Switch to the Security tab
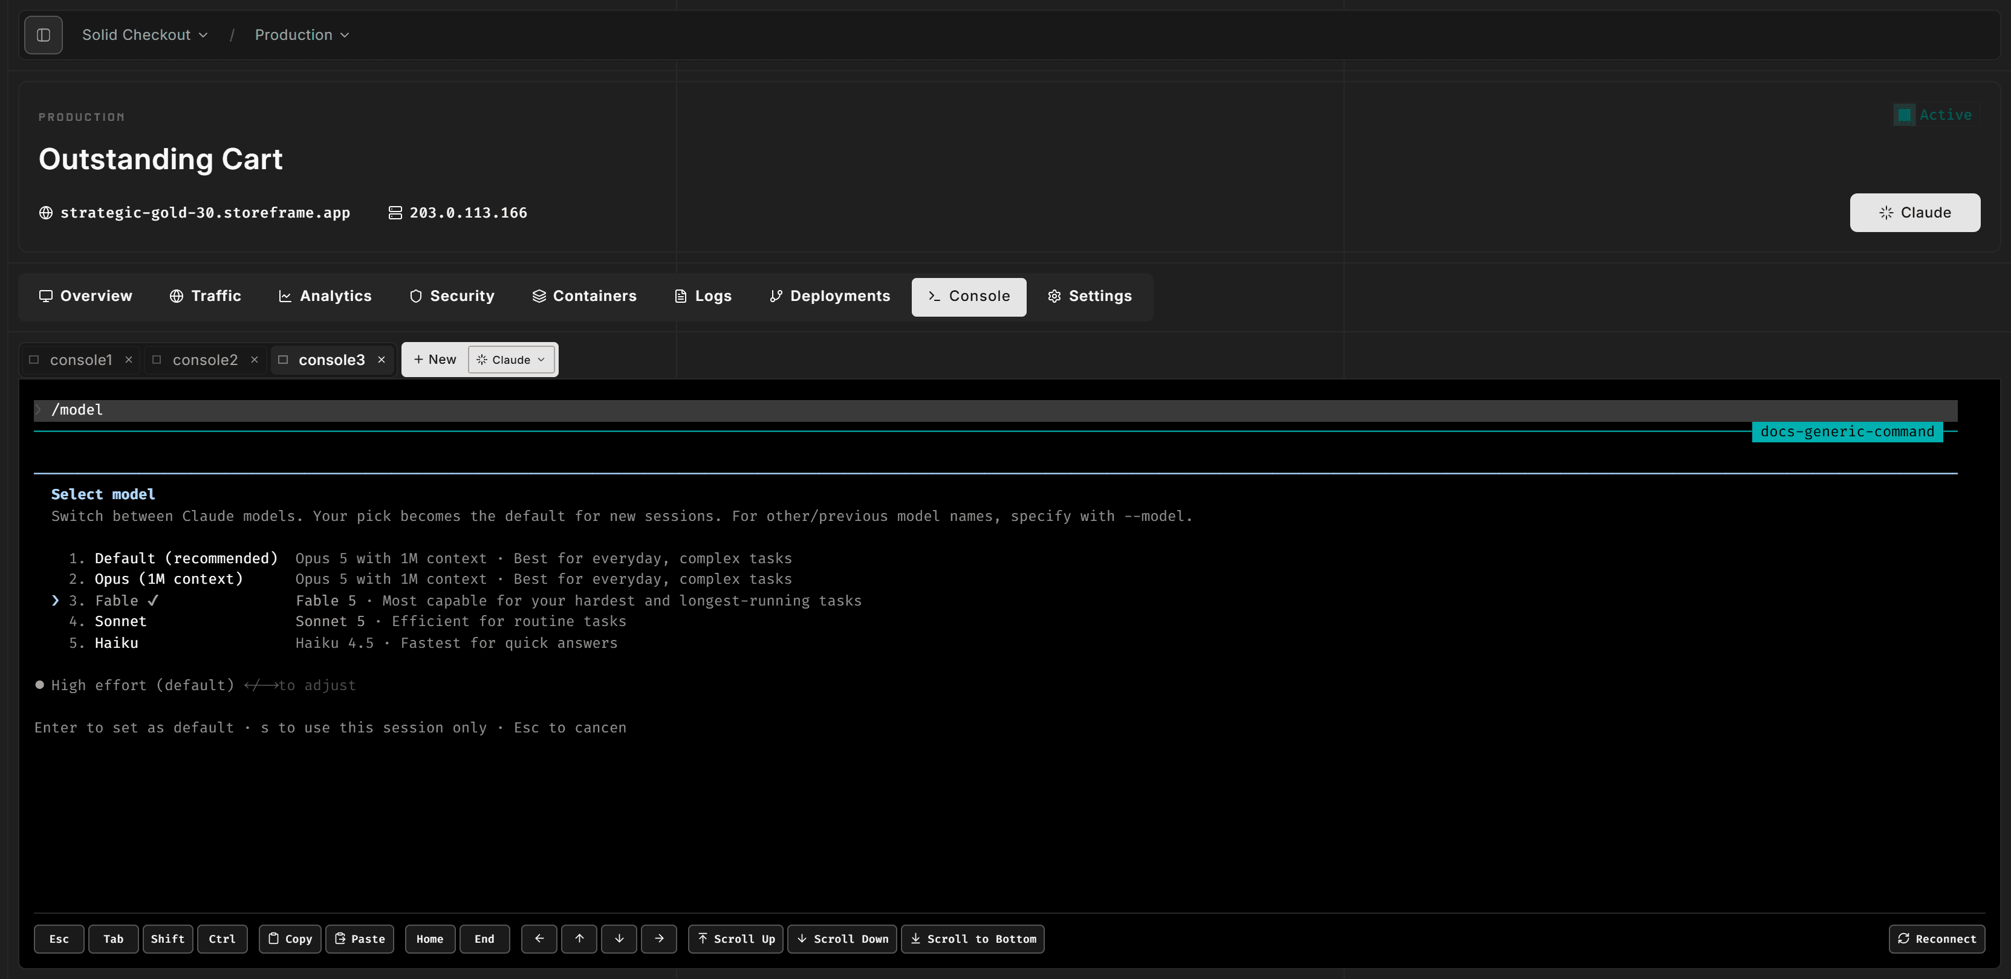This screenshot has height=979, width=2011. click(x=452, y=297)
